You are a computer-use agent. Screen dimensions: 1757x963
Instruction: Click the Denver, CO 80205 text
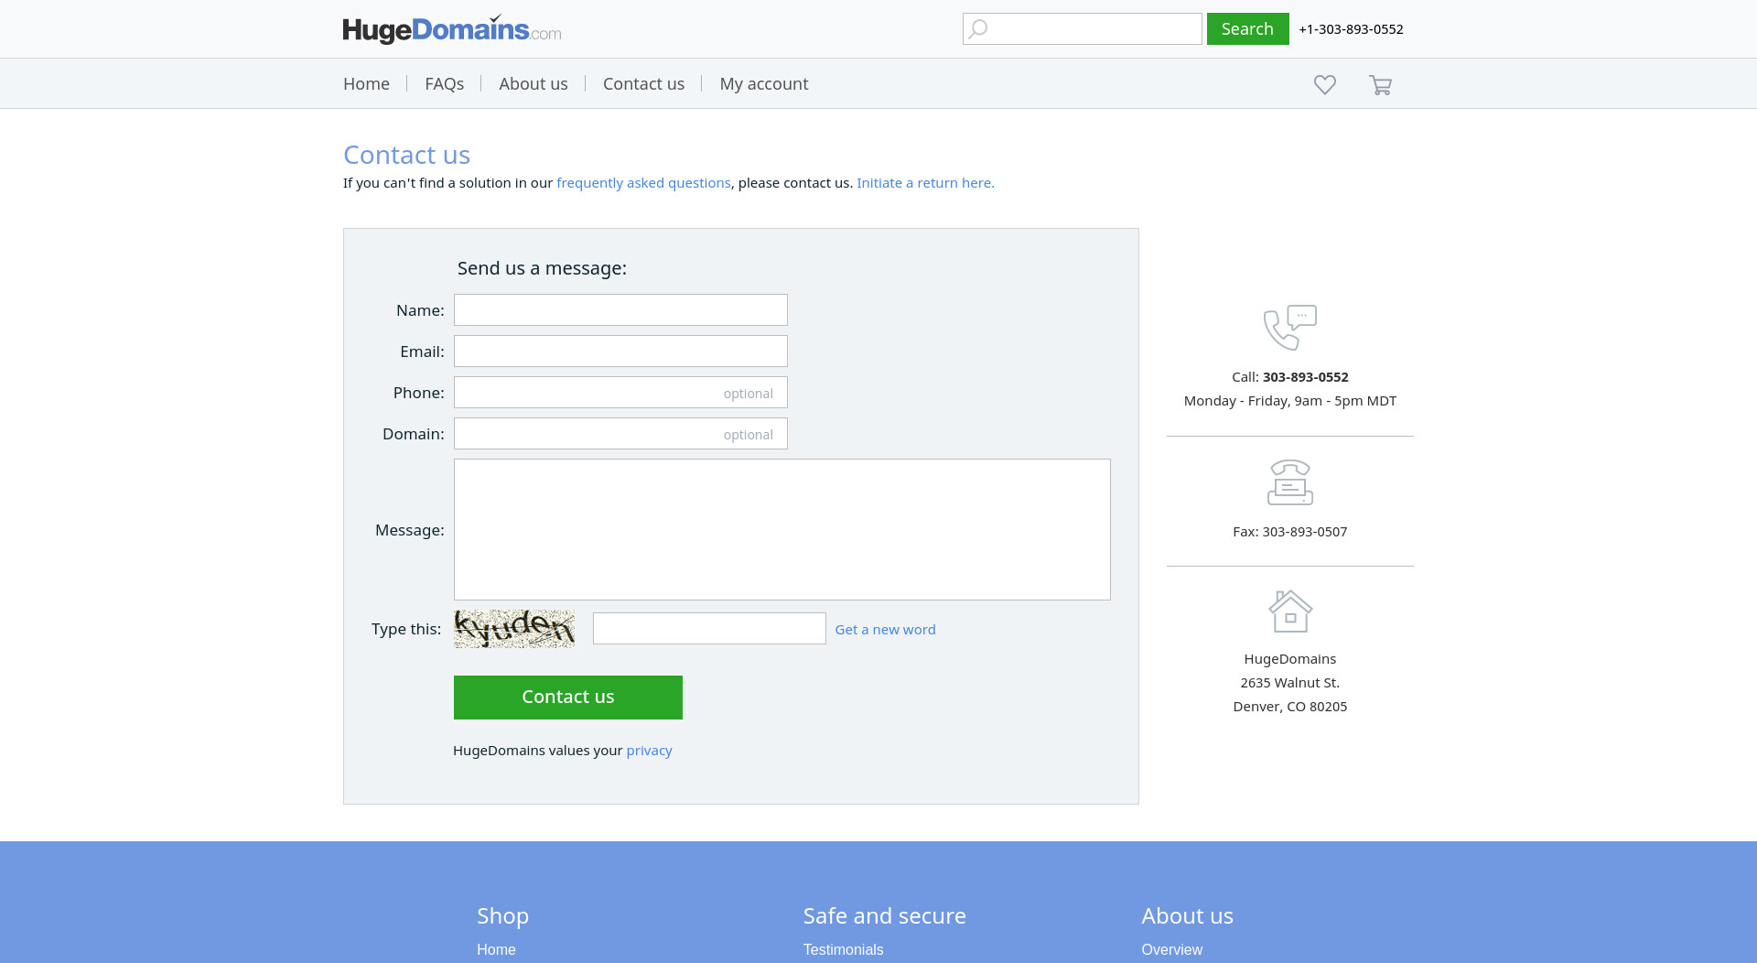(1289, 706)
